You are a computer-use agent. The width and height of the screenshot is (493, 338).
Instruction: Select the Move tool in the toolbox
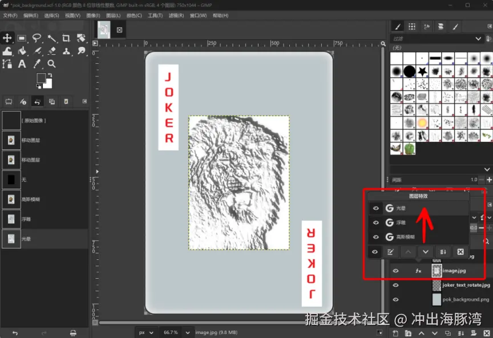(x=7, y=38)
